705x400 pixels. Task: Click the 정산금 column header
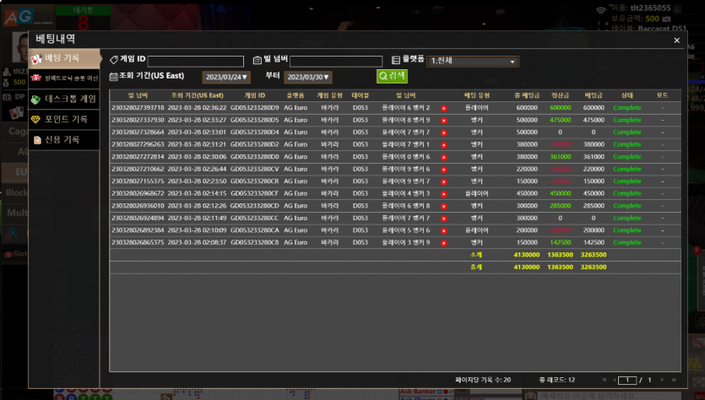[561, 95]
